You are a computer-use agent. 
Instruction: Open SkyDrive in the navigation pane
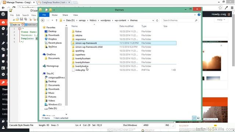click(x=53, y=47)
